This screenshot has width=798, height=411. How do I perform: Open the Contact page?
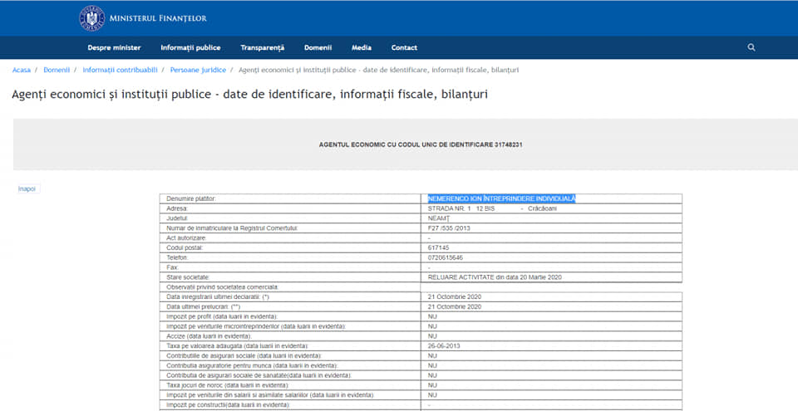coord(404,47)
